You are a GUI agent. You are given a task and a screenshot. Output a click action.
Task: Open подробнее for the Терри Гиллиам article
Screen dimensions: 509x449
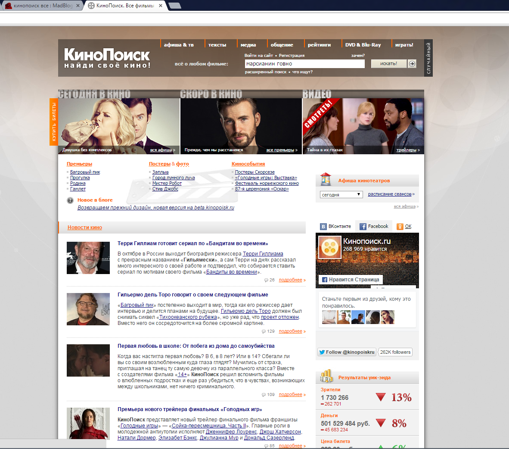point(291,280)
